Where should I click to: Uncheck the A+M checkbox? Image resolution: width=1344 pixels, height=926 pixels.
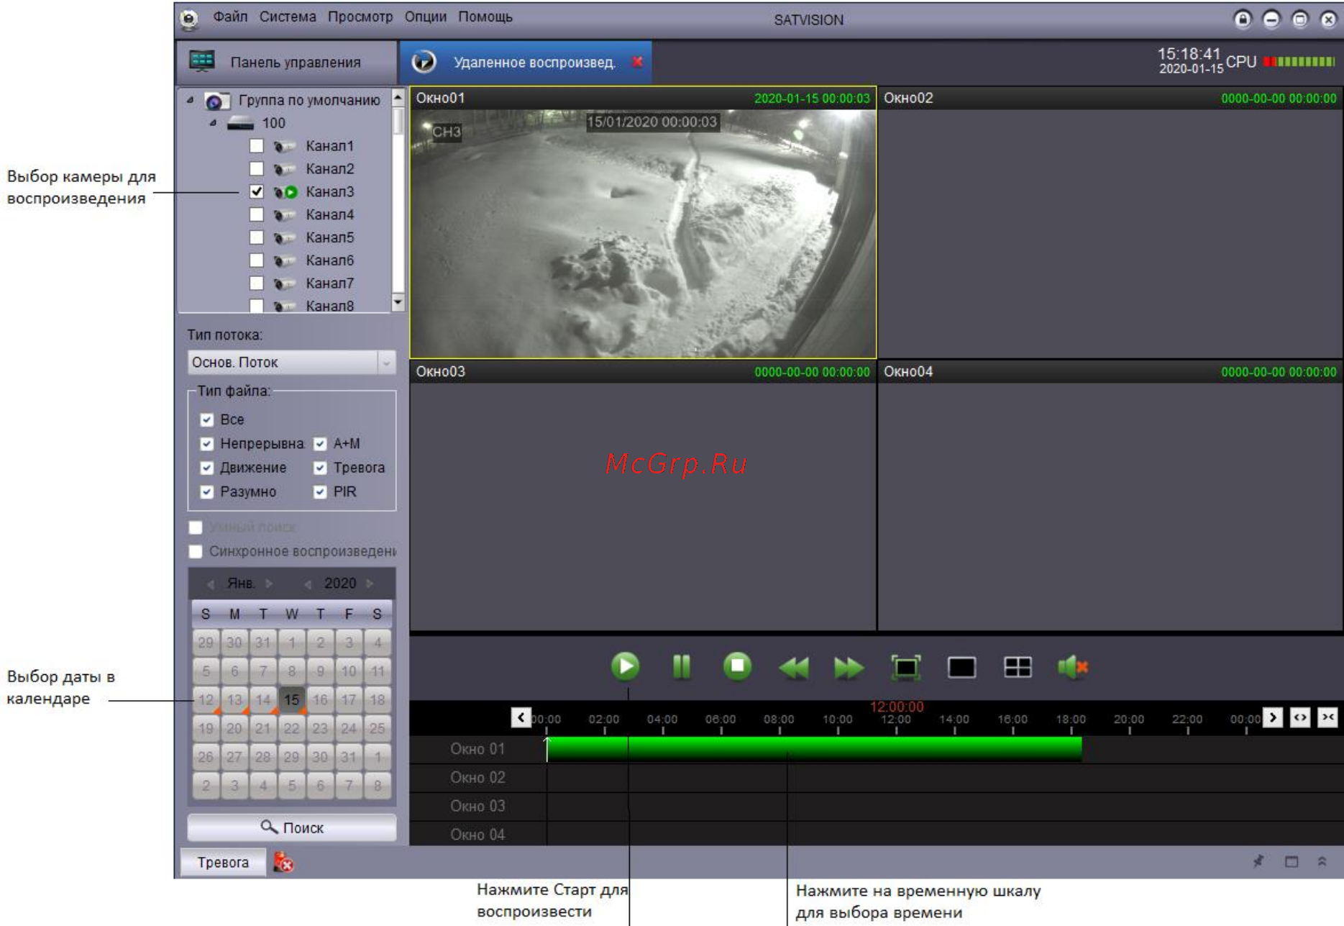(x=320, y=444)
